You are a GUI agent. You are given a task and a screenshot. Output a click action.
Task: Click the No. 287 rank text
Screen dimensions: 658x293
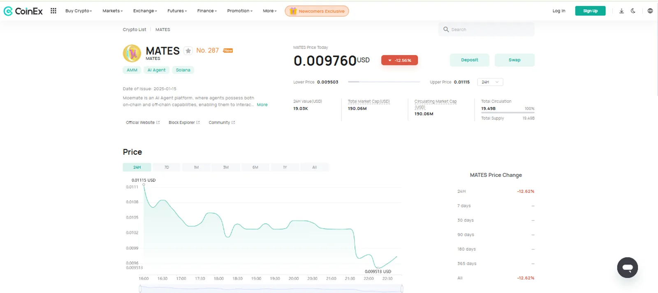click(x=207, y=50)
